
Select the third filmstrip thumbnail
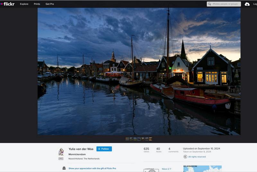135,139
